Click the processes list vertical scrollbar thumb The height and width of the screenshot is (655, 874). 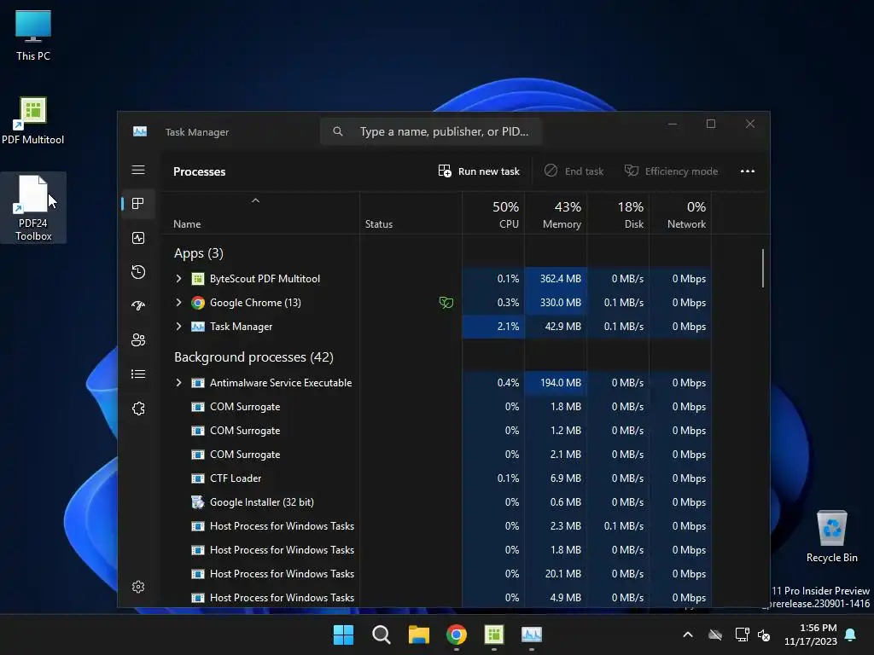coord(762,269)
